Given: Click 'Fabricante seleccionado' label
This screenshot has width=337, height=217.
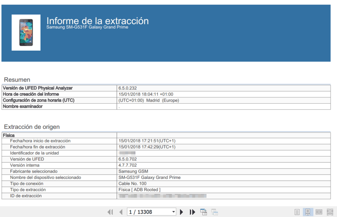Looking at the screenshot, I should click(34, 171).
